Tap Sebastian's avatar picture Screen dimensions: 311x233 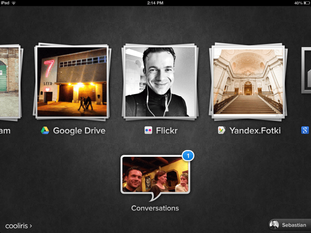coord(274,225)
